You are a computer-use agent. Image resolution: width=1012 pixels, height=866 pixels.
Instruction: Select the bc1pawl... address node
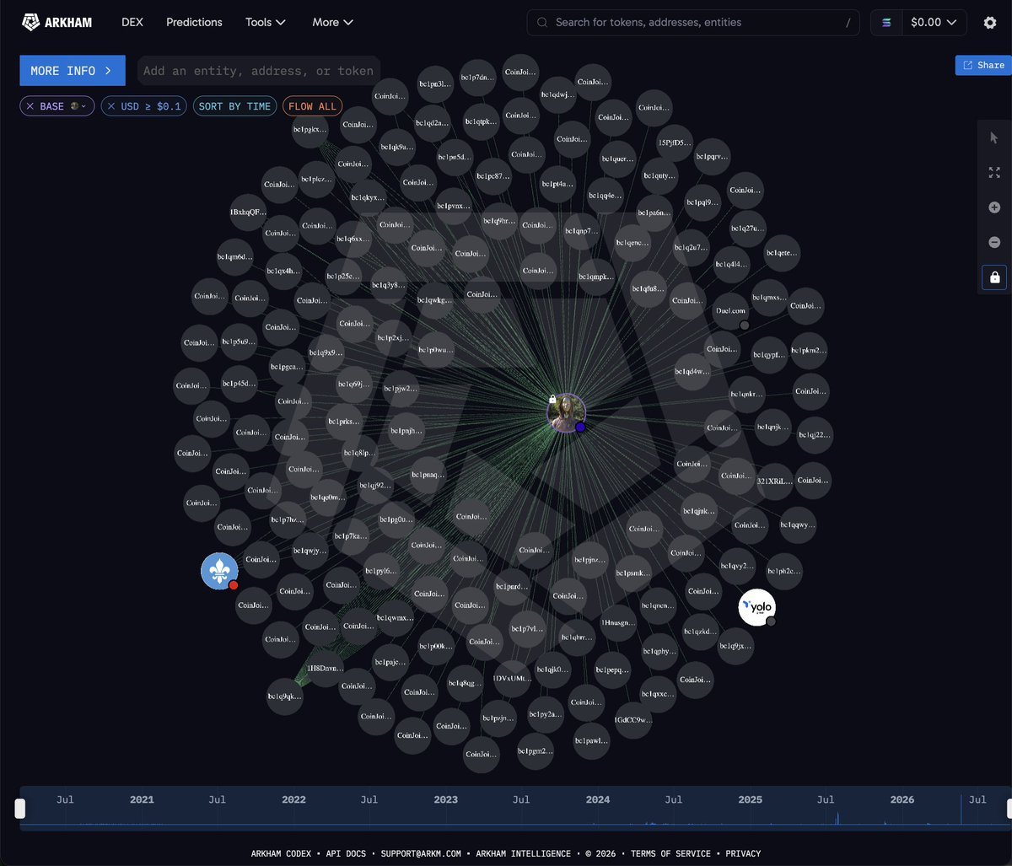[x=591, y=740]
